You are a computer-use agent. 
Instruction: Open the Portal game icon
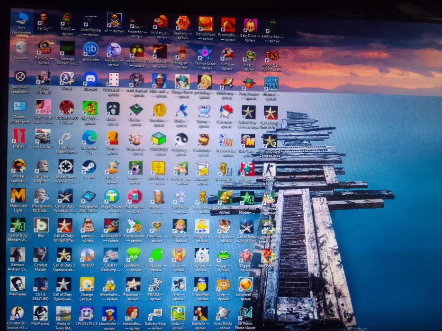click(x=67, y=78)
